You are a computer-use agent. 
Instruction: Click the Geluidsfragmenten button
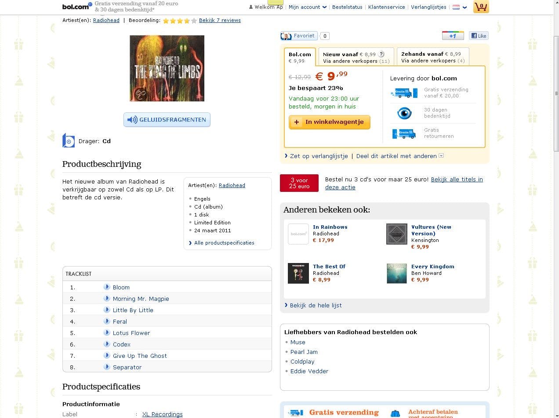click(167, 119)
